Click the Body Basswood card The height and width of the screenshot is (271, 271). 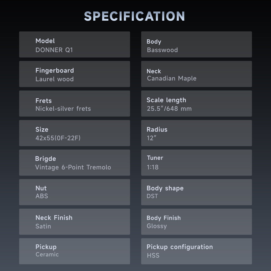[197, 44]
